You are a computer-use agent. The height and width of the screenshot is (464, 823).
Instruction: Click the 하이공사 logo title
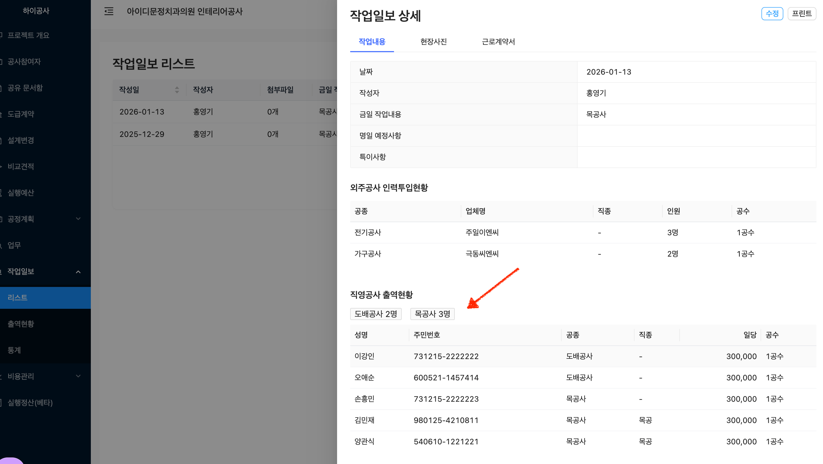[36, 11]
